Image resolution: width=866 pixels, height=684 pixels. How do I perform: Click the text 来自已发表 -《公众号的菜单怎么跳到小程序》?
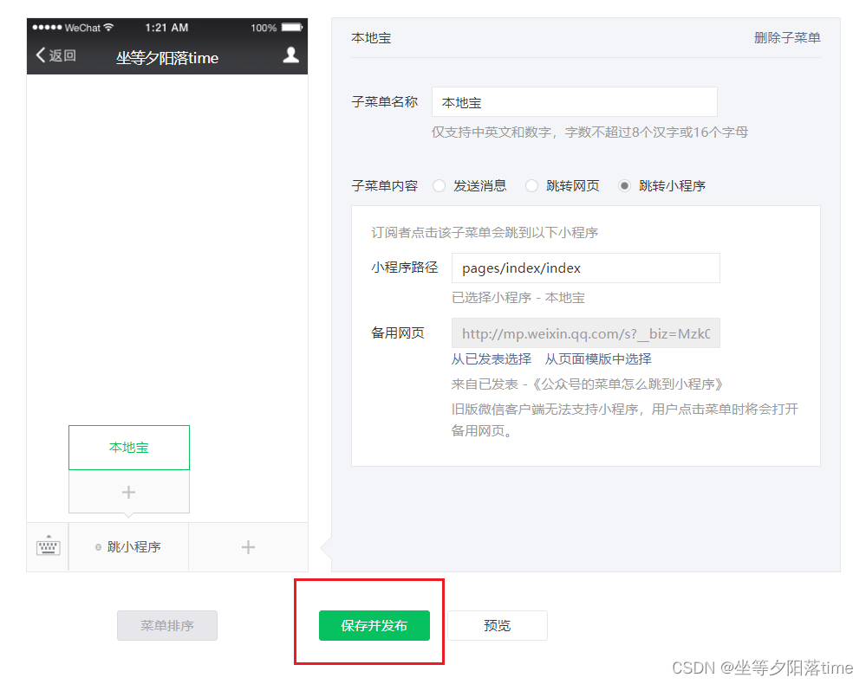coord(587,384)
